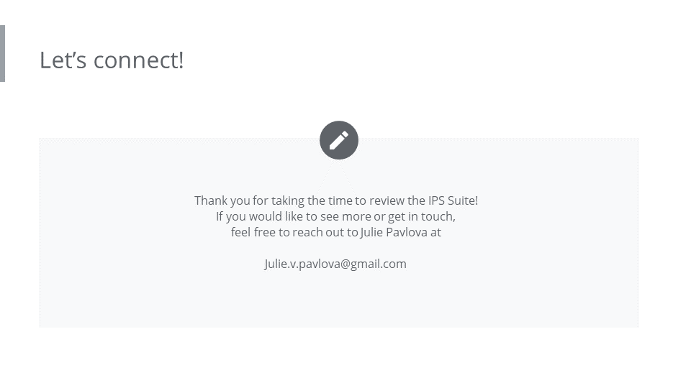Click the word "connect!" in the title

tap(138, 60)
